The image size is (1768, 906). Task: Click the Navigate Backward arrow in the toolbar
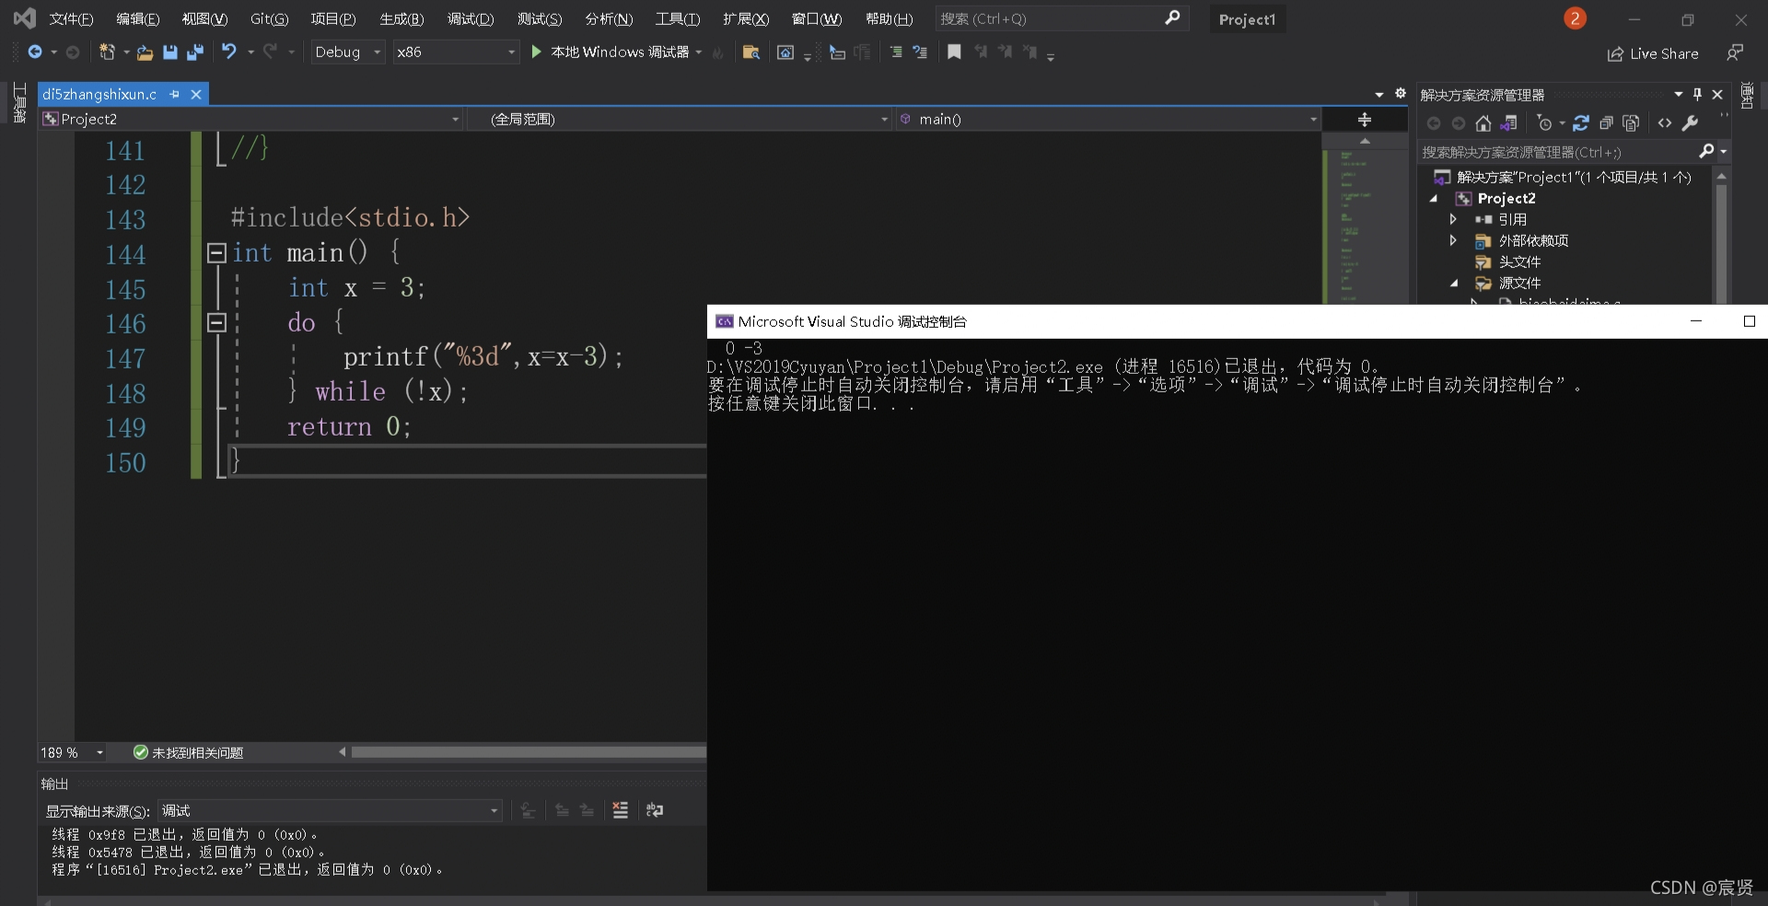[35, 52]
